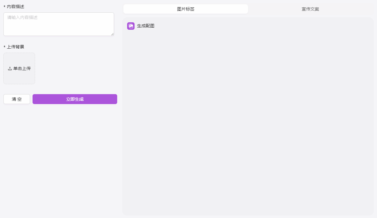Switch to the 宣传文案 tab
This screenshot has width=377, height=218.
(x=310, y=9)
